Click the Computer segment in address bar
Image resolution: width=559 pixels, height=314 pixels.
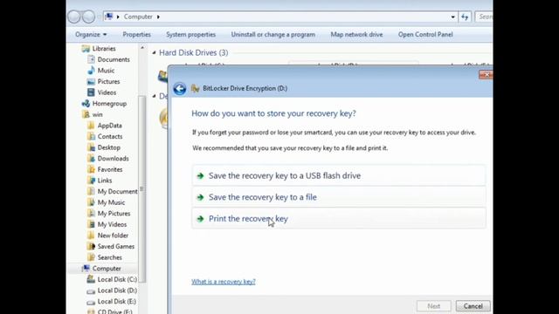click(x=138, y=17)
